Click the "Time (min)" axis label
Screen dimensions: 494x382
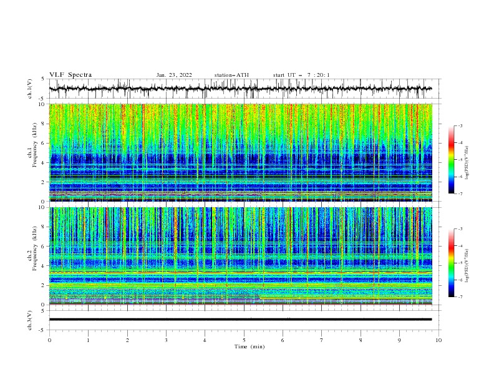click(x=249, y=346)
